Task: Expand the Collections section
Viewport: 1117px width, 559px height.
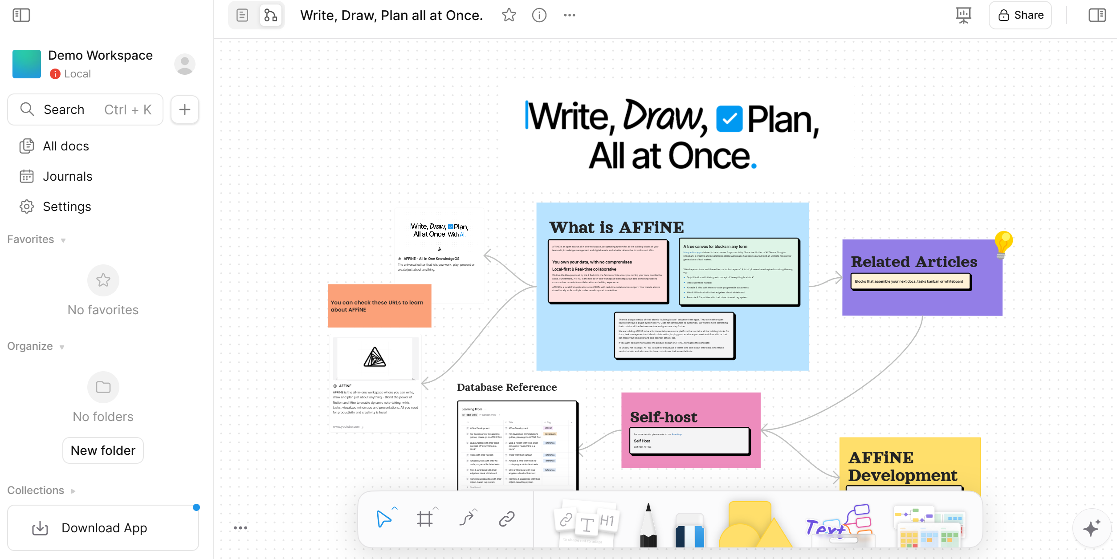Action: point(73,491)
